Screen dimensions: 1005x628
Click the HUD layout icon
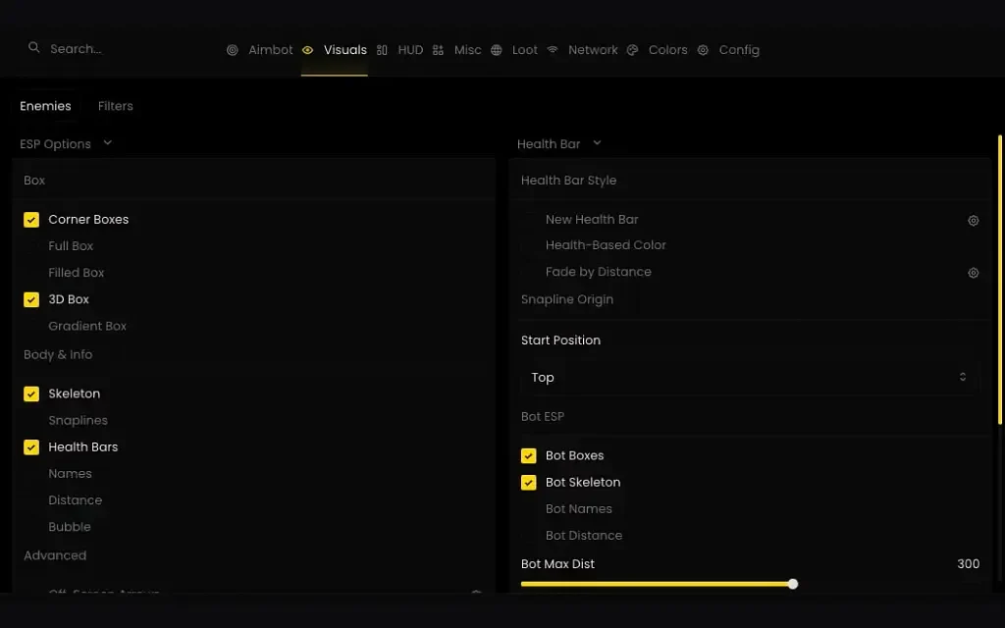382,50
